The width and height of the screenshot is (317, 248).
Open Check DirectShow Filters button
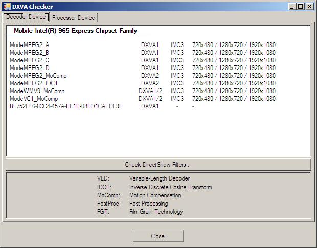click(158, 165)
